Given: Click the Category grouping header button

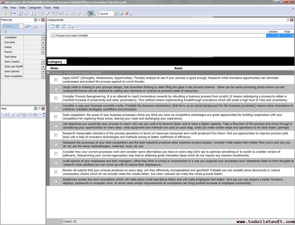Looking at the screenshot, I should (x=57, y=62).
